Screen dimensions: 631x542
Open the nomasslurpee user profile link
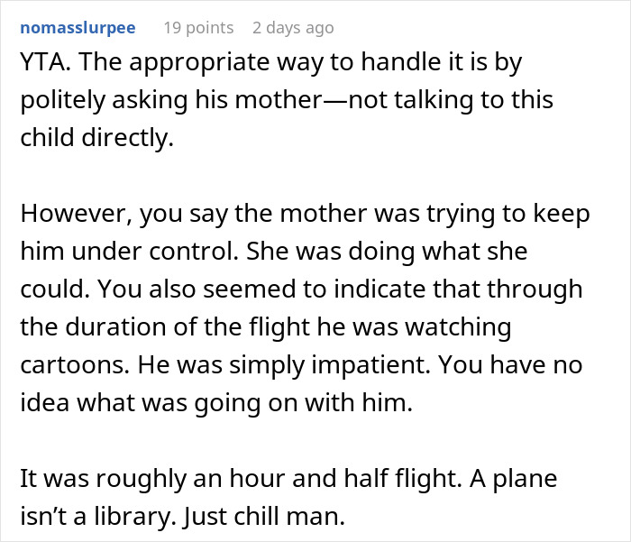77,27
